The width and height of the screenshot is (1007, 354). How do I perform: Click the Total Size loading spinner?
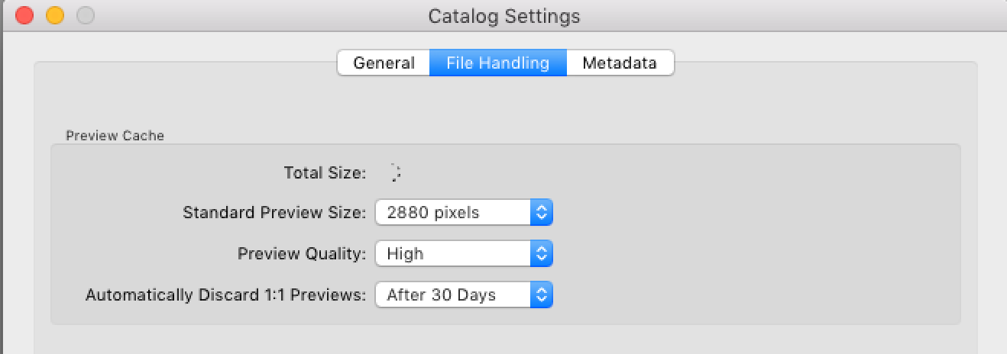(x=394, y=173)
